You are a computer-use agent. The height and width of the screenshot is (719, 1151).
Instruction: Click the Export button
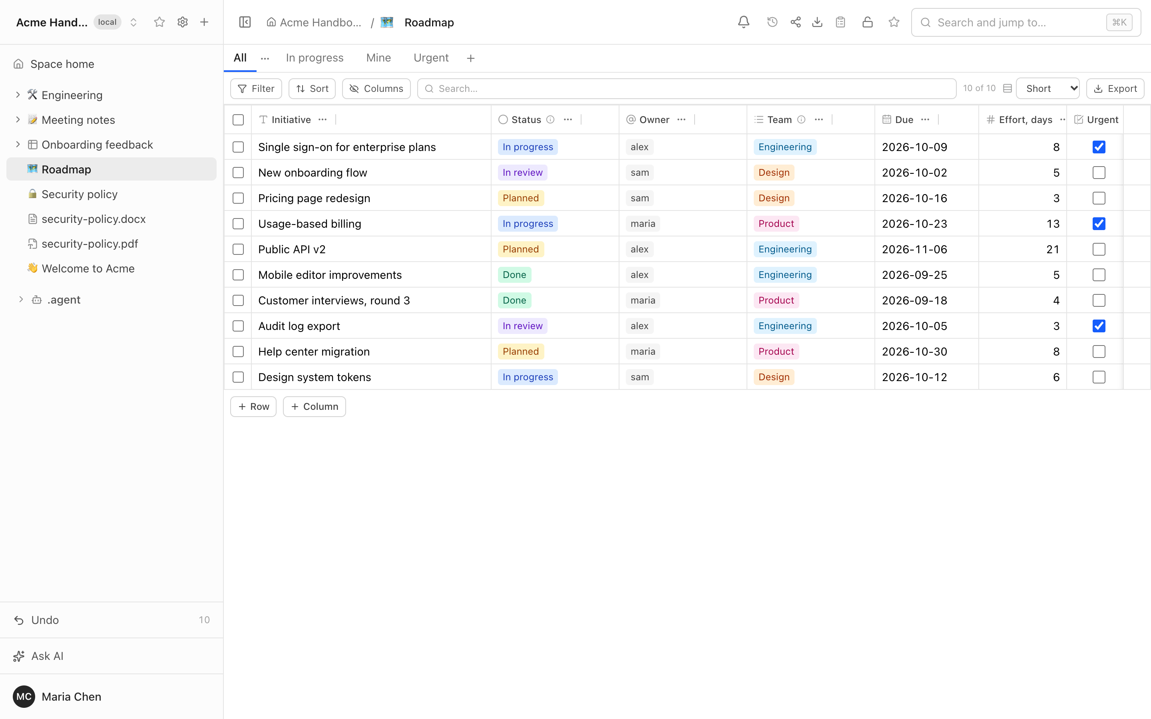(x=1115, y=88)
